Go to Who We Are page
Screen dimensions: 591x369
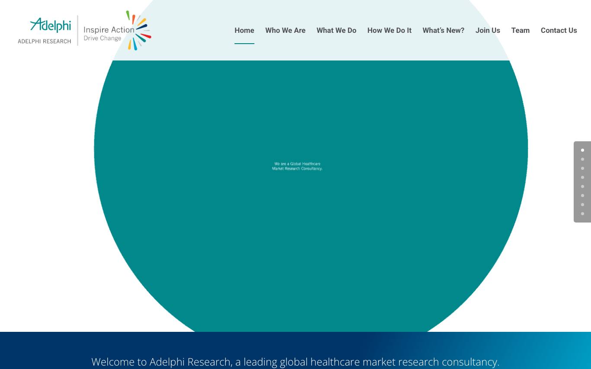pos(285,30)
